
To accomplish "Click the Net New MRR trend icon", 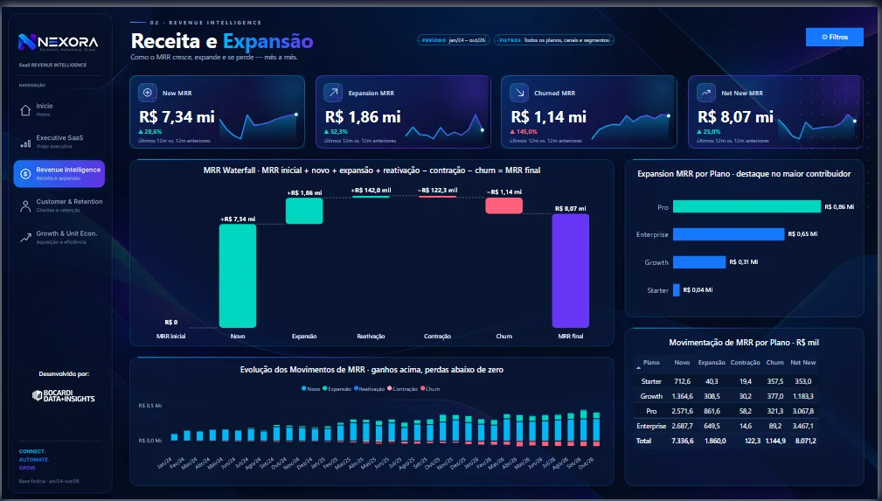I will pyautogui.click(x=706, y=93).
